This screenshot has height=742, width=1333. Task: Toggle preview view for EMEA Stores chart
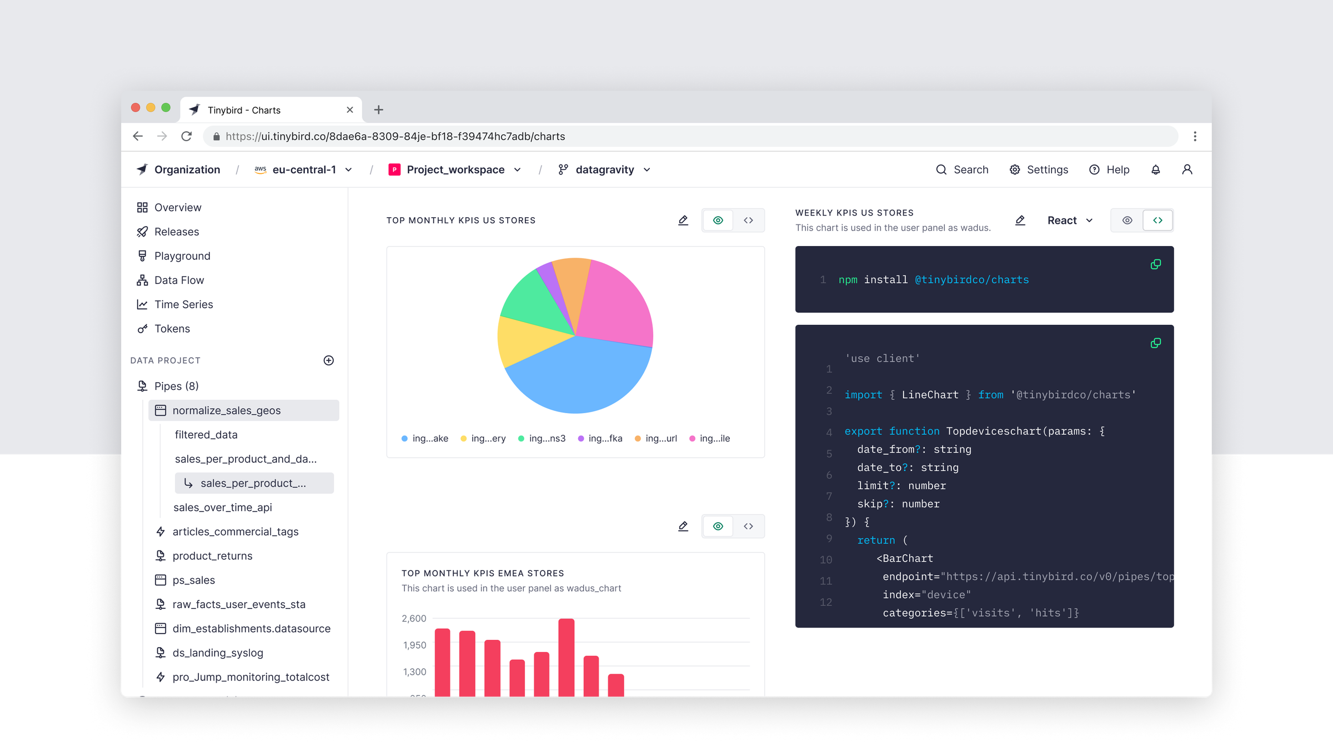click(x=718, y=527)
